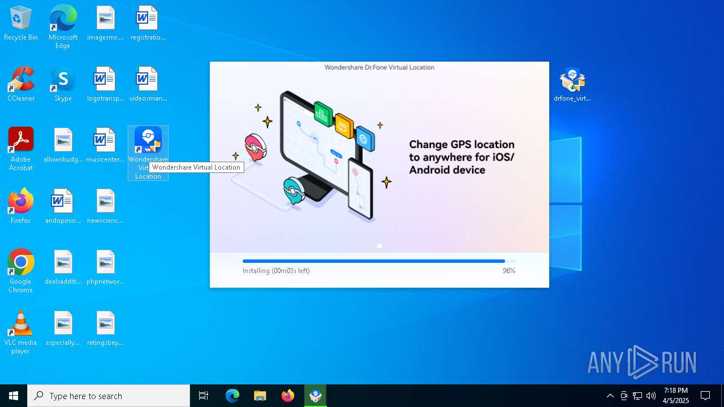The image size is (724, 407).
Task: Select the andopinio Word document
Action: (x=63, y=206)
